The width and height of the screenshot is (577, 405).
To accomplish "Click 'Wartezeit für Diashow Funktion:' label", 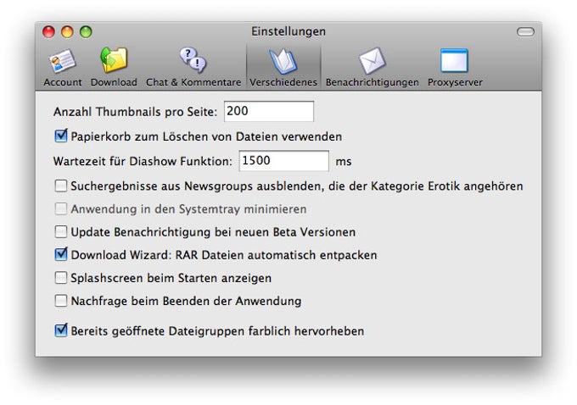I will [x=143, y=161].
